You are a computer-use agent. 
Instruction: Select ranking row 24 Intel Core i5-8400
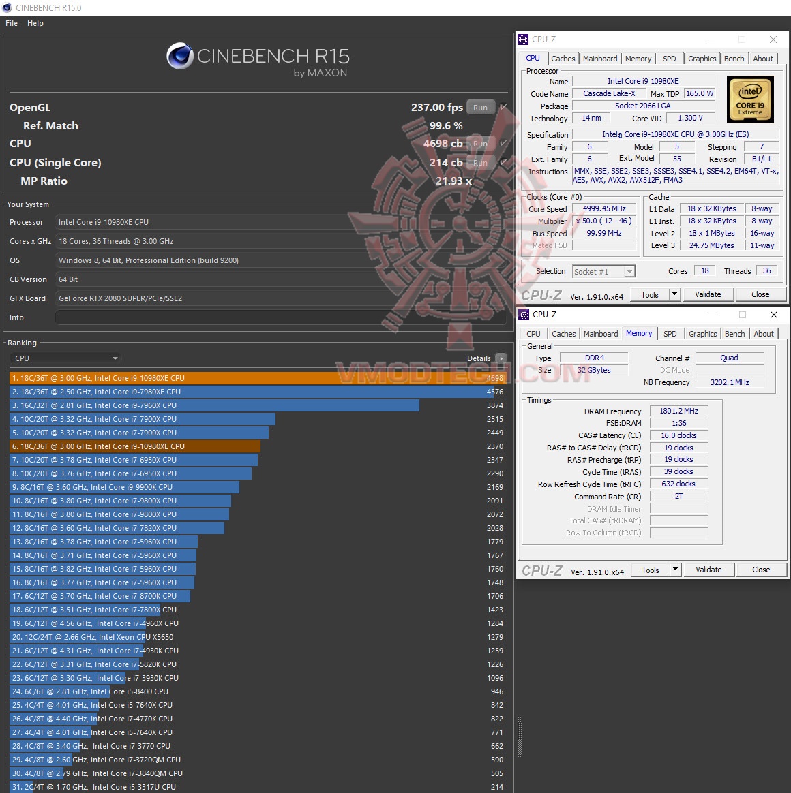point(257,692)
